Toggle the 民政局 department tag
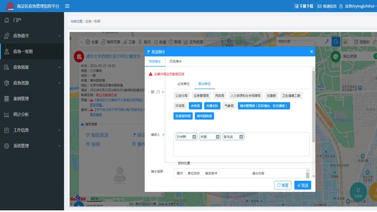The width and height of the screenshot is (377, 212). point(220,96)
